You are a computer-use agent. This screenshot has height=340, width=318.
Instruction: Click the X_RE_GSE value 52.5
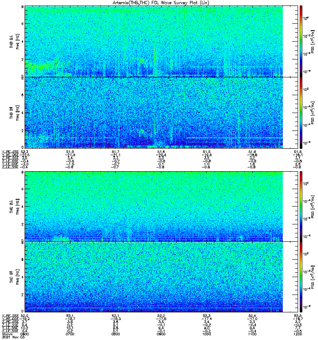pyautogui.click(x=298, y=316)
